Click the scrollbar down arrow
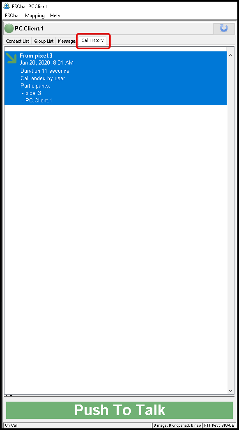This screenshot has width=239, height=430. (230, 391)
